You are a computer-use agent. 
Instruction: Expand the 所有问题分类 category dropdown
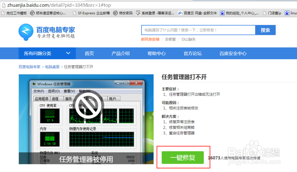point(47,53)
